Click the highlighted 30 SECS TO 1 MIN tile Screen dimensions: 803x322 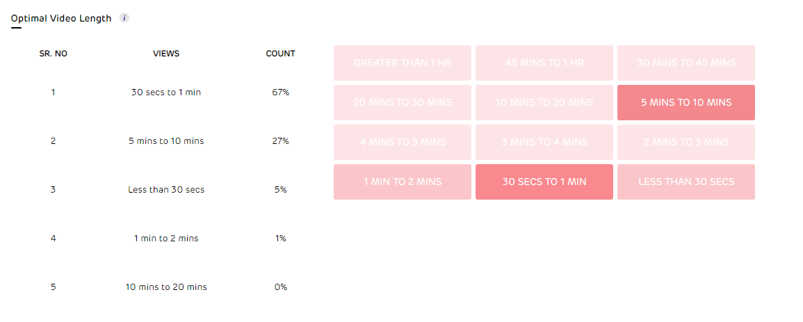(544, 182)
